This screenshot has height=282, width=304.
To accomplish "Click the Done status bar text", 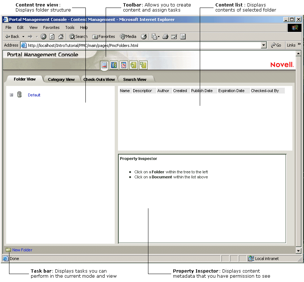I will [14, 259].
